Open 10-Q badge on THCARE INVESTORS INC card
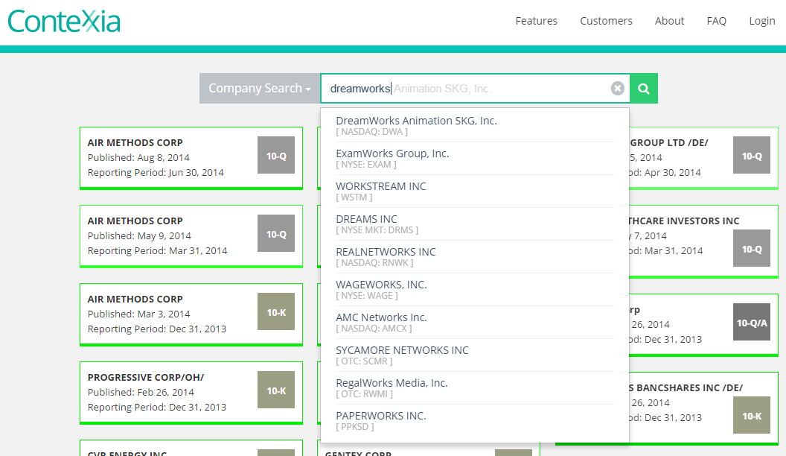The width and height of the screenshot is (786, 456). pos(752,248)
